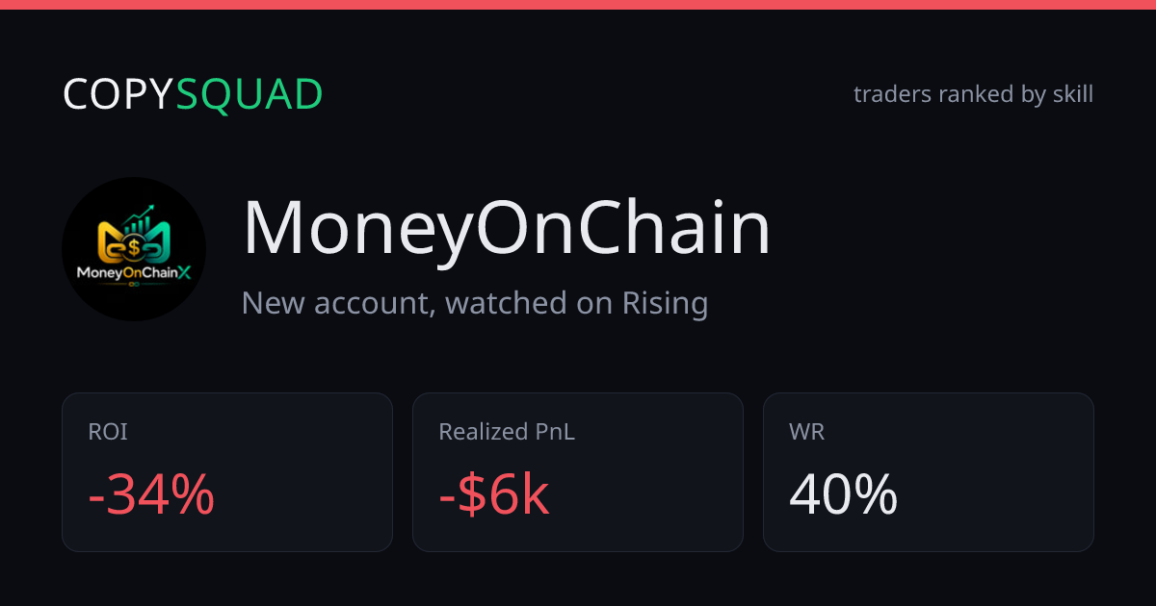Click the dollar coin symbol in the avatar
The image size is (1156, 606).
[133, 248]
